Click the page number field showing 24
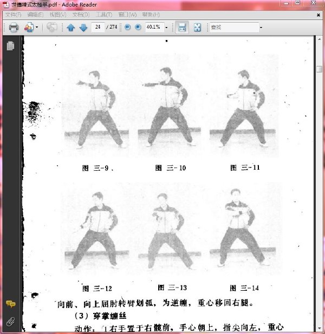The height and width of the screenshot is (334, 325). click(x=98, y=27)
